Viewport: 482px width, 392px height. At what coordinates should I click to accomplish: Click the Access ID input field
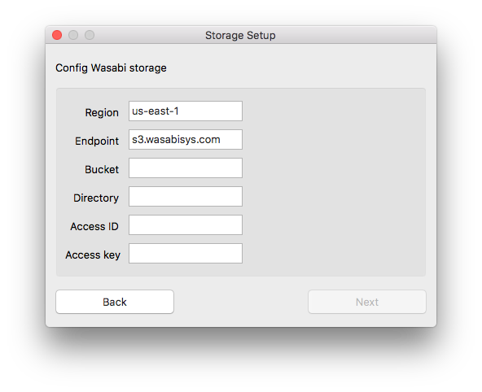(186, 225)
